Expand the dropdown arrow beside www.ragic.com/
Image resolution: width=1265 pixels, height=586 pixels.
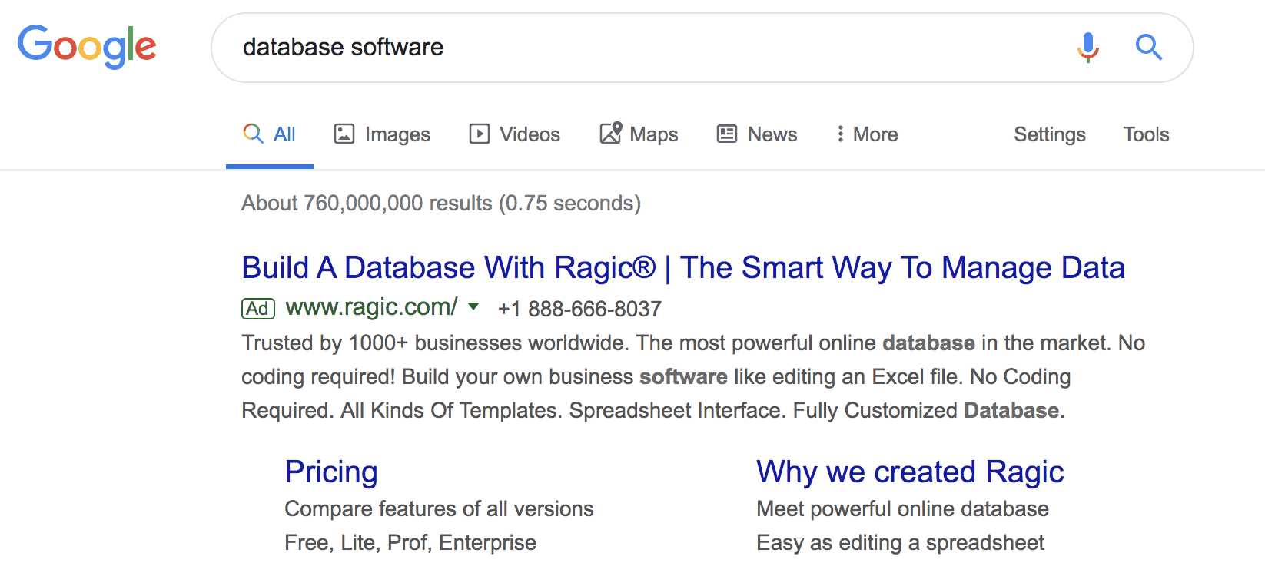pos(473,306)
